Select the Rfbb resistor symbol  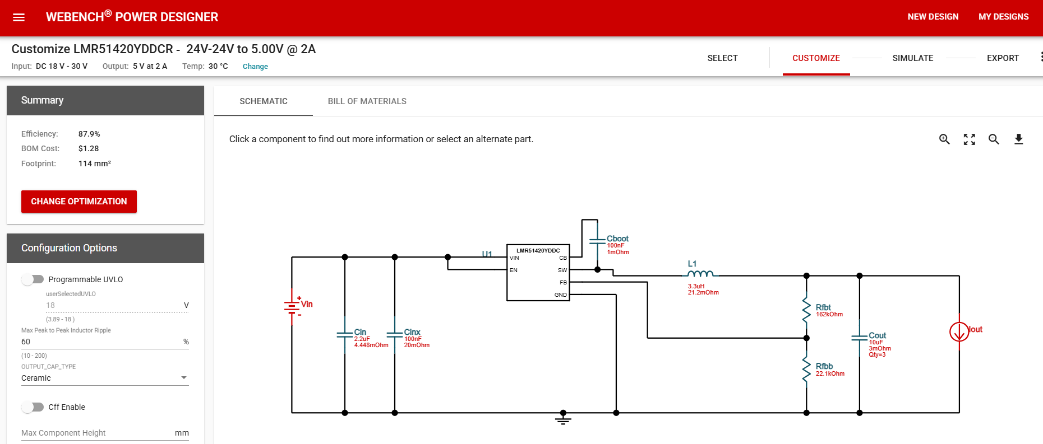[806, 368]
